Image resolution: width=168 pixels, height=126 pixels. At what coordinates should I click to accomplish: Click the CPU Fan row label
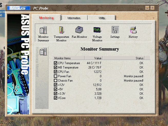[64, 72]
